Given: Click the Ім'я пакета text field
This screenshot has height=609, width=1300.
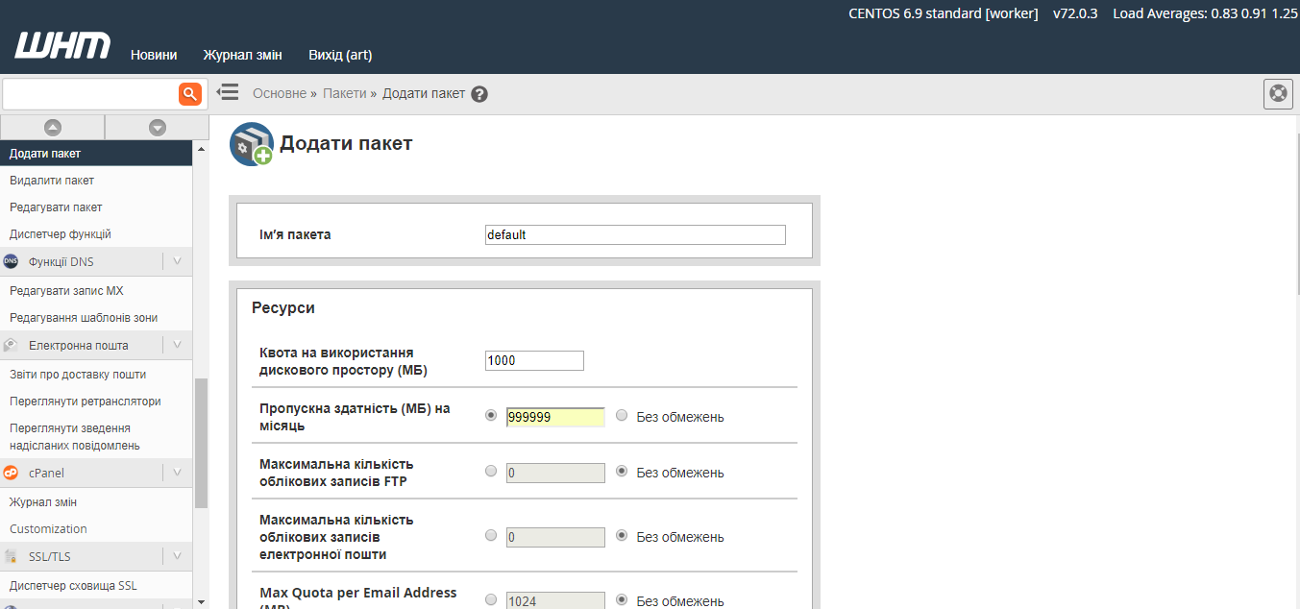Looking at the screenshot, I should pyautogui.click(x=635, y=235).
